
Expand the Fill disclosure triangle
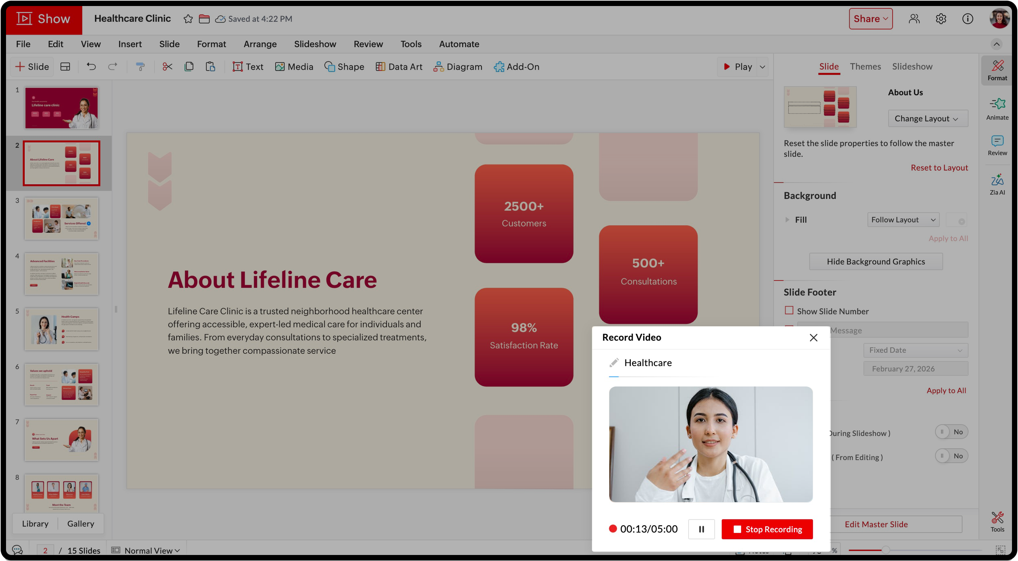pyautogui.click(x=787, y=220)
